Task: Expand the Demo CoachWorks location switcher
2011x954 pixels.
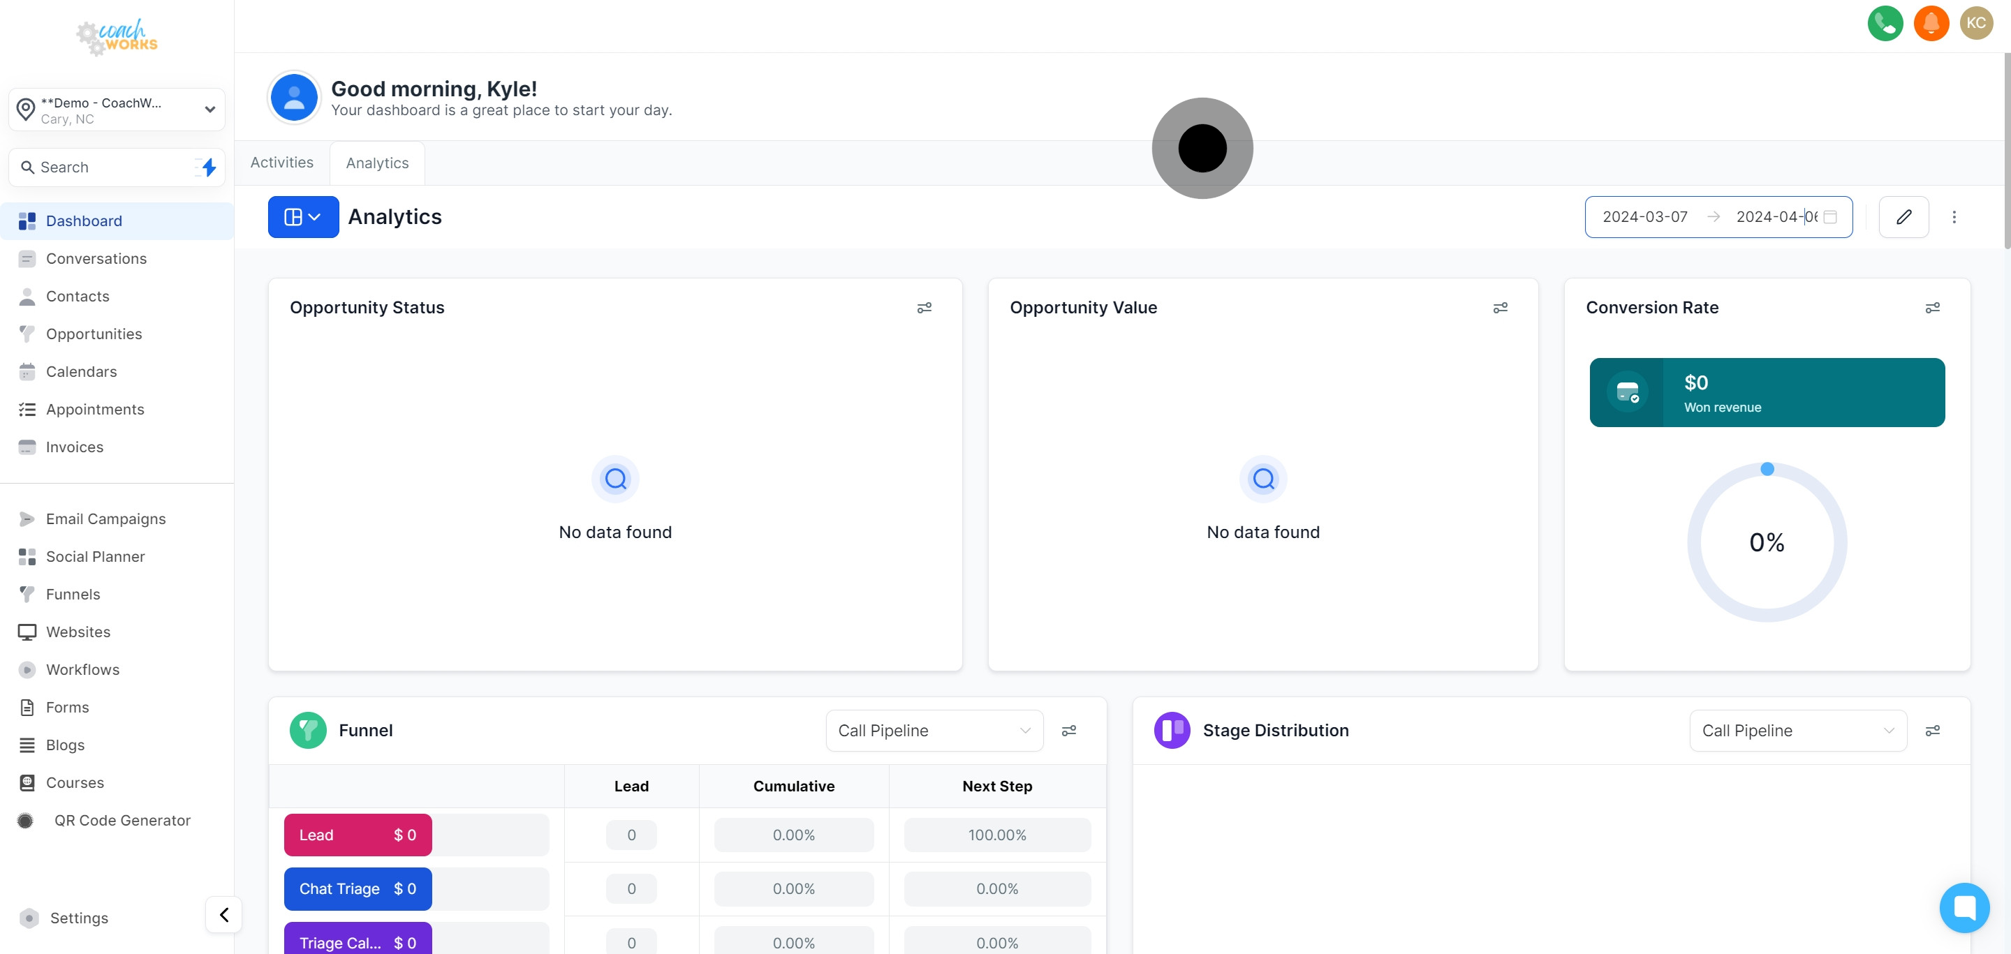Action: pyautogui.click(x=117, y=110)
